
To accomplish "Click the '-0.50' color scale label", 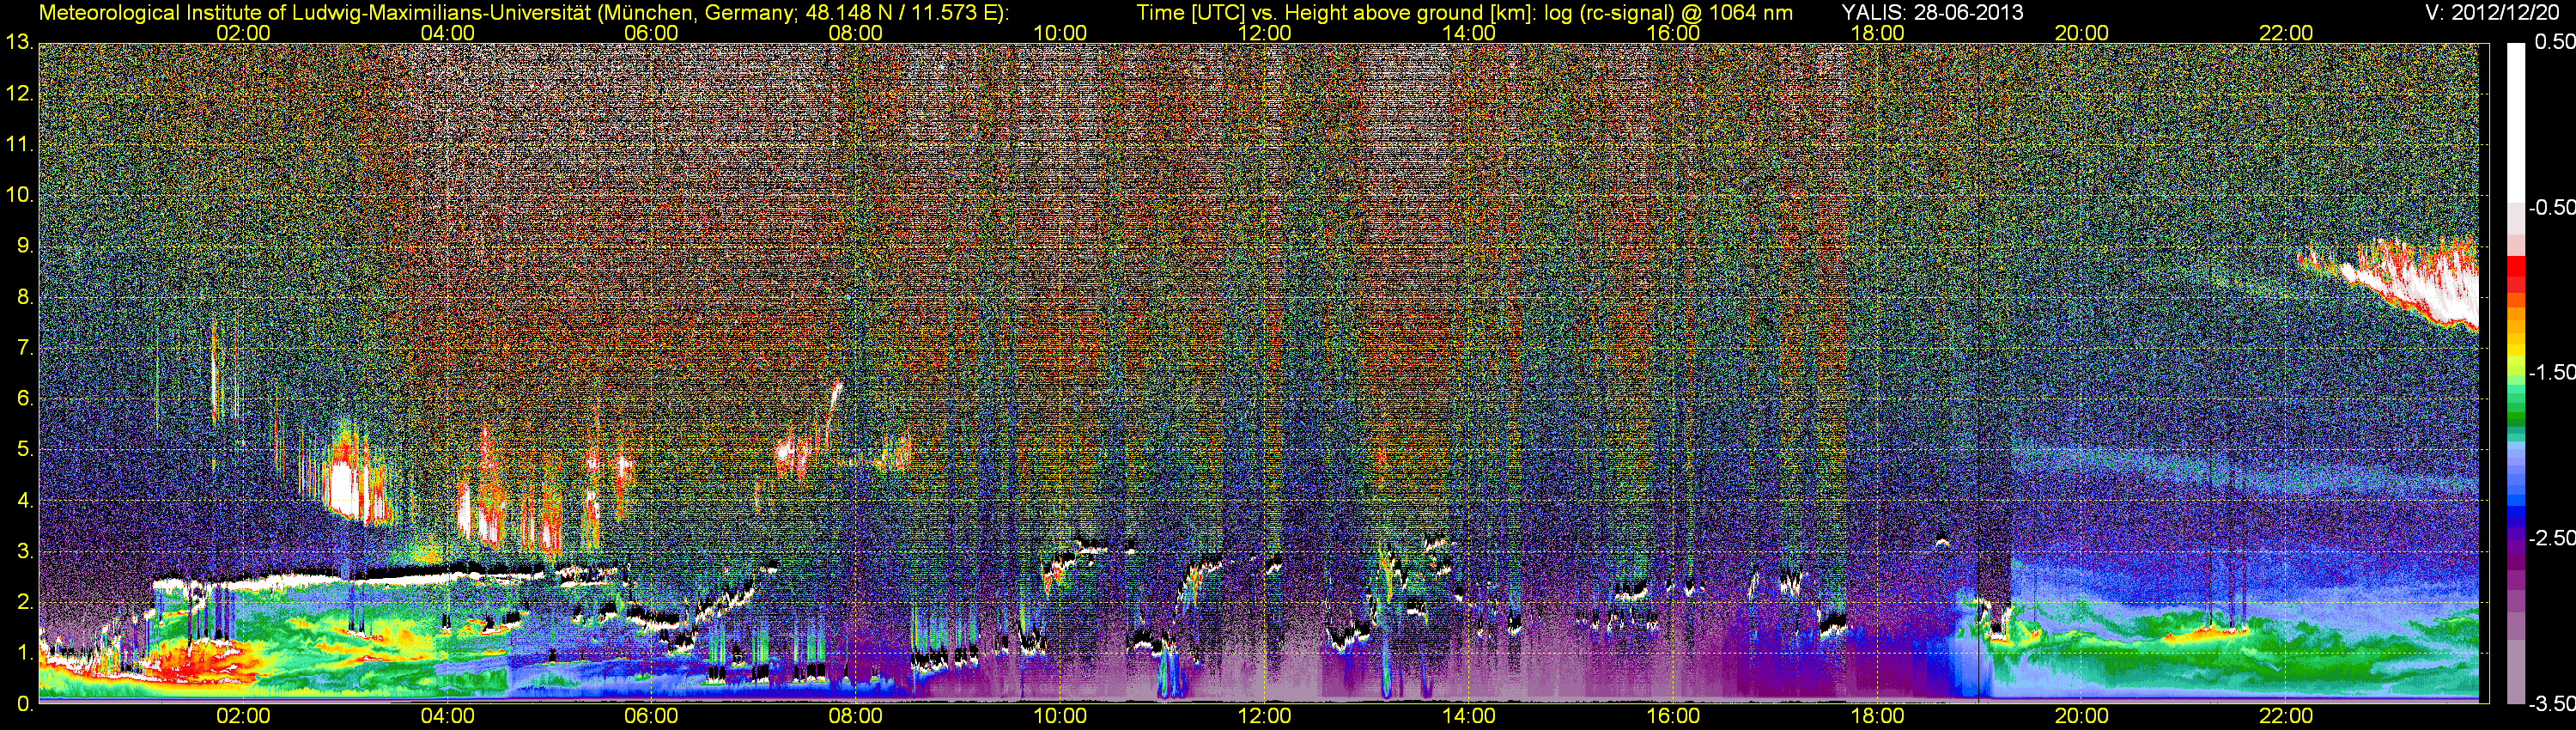I will (x=2552, y=208).
